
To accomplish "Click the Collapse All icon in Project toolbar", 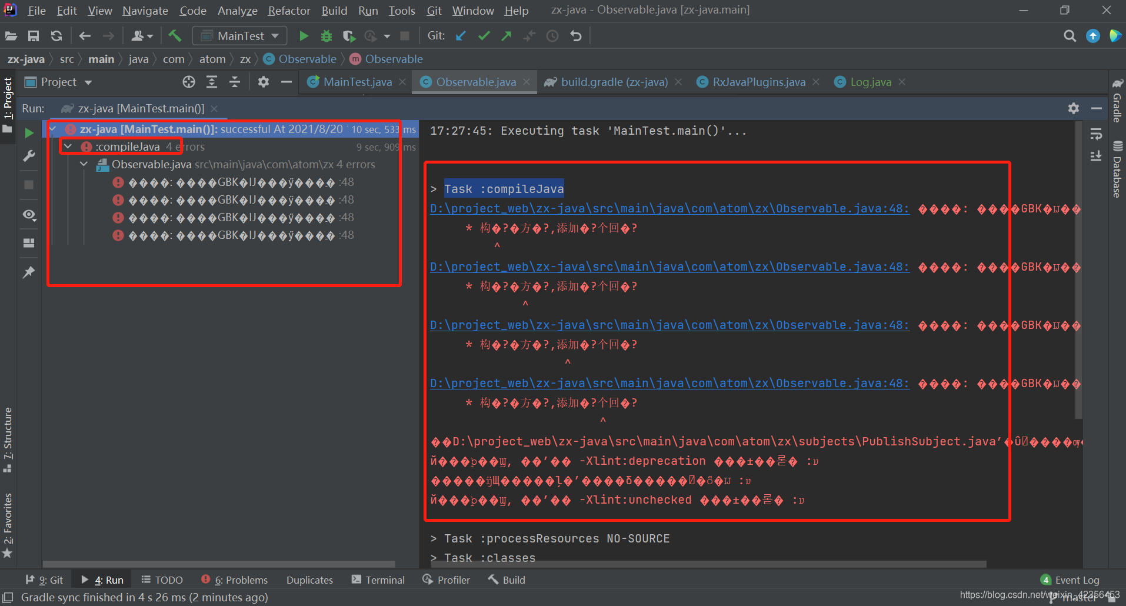I will (x=235, y=82).
